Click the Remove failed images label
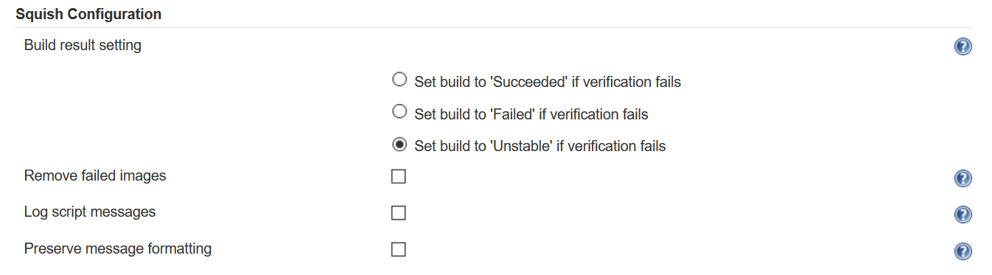 [x=95, y=176]
